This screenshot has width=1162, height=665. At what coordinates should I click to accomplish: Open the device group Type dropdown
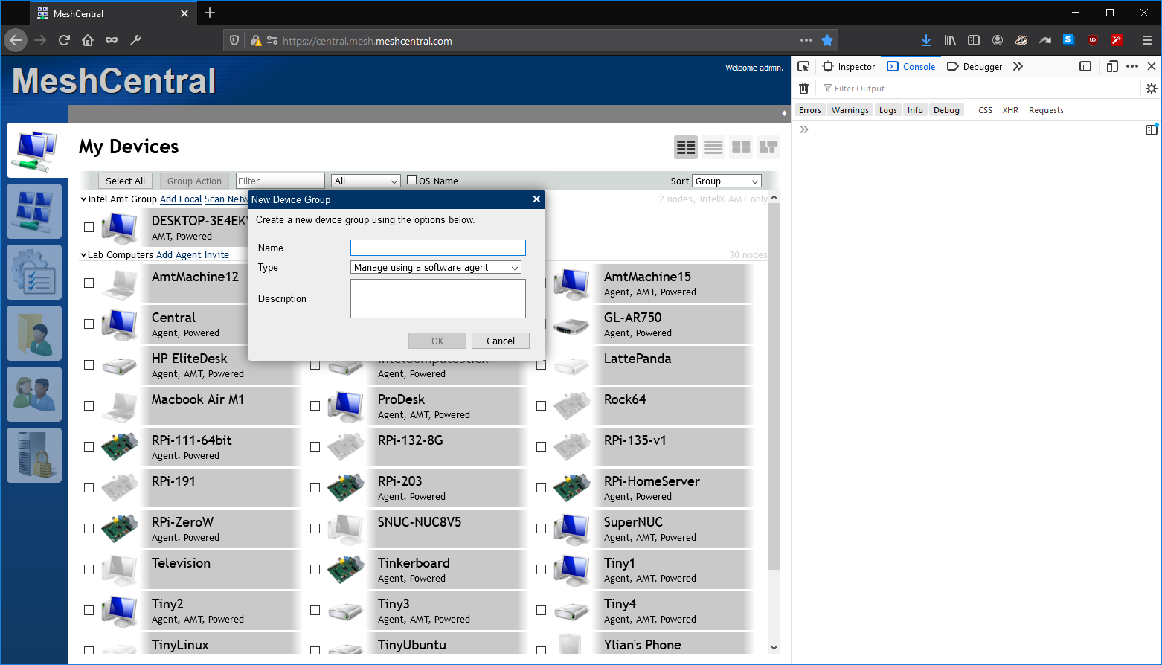coord(435,267)
